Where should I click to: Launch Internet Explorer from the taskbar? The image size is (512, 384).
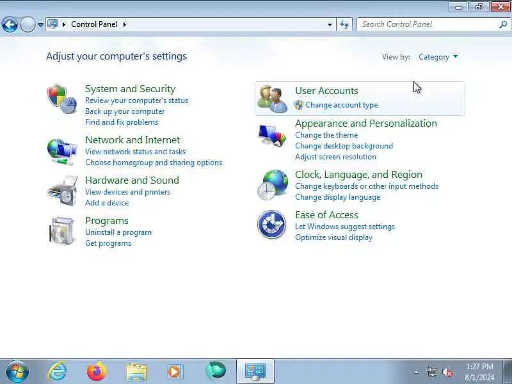click(x=57, y=371)
